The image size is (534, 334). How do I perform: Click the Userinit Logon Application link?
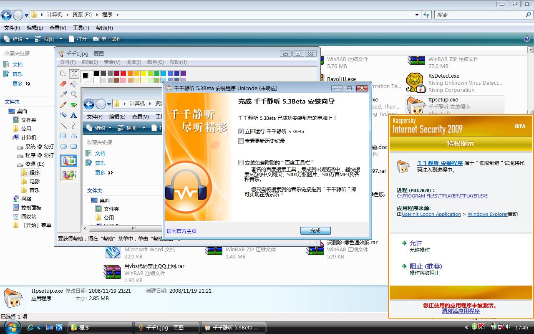[431, 214]
